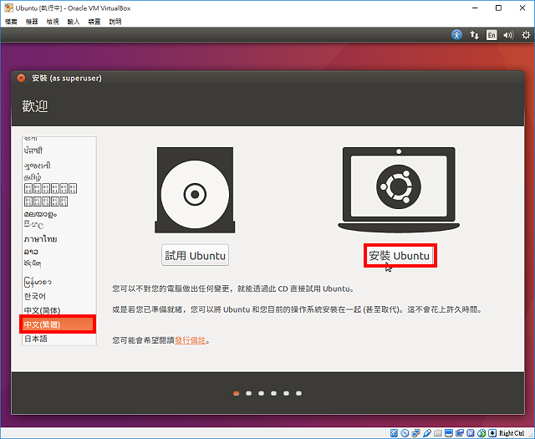Click the optical disc status icon
This screenshot has width=535, height=439.
tap(405, 433)
